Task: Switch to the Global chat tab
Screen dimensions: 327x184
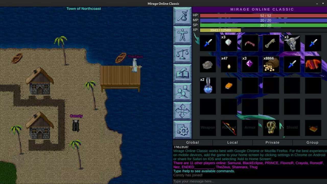Action: click(x=193, y=143)
